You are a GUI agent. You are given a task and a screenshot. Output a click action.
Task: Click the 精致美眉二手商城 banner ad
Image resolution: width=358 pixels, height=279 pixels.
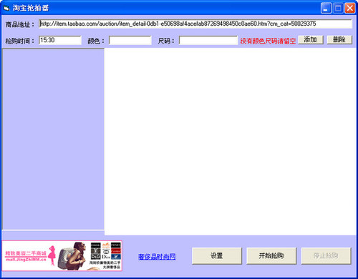point(62,256)
